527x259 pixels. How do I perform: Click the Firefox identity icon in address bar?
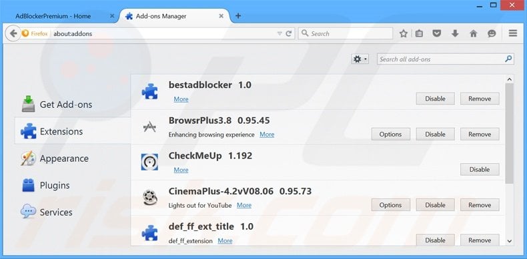(x=25, y=33)
